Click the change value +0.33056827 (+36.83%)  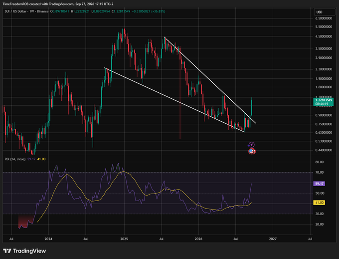(149, 11)
